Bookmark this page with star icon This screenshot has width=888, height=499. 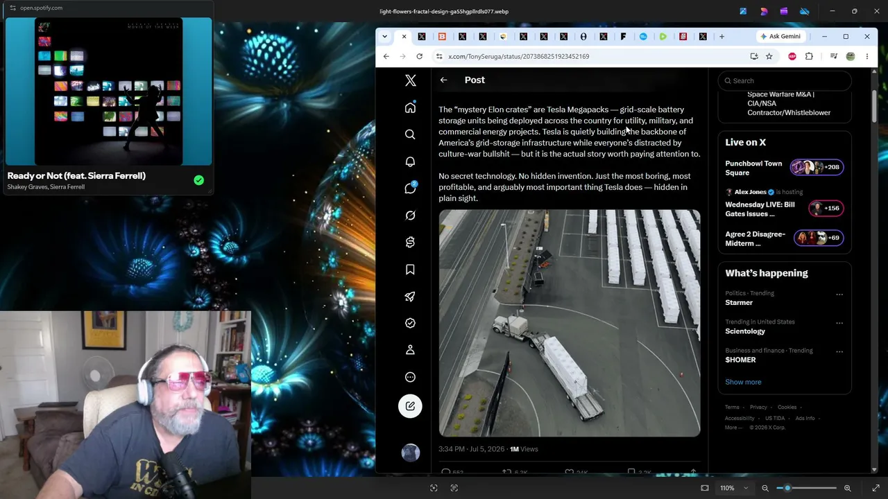coord(769,56)
